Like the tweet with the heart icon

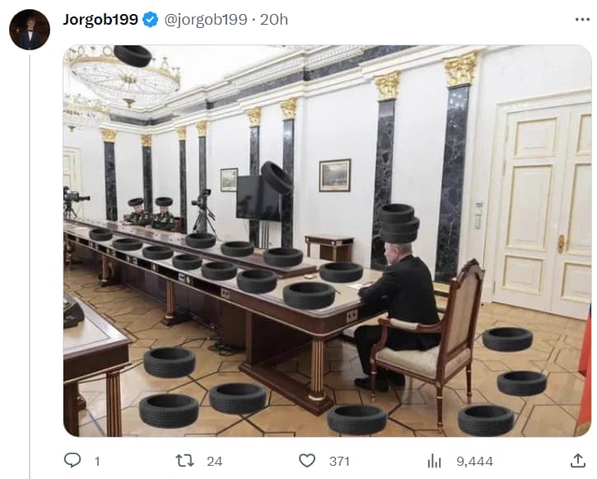point(307,461)
